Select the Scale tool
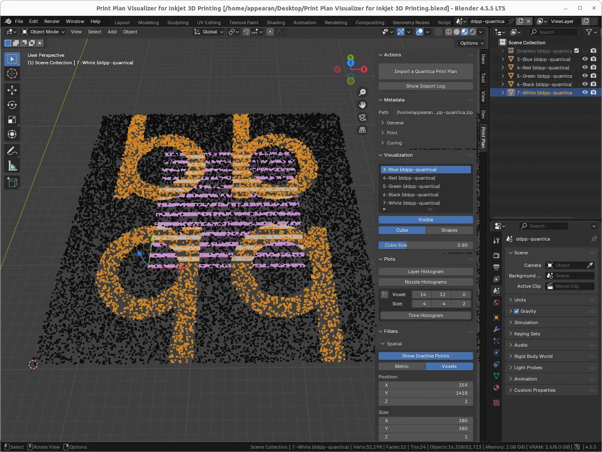This screenshot has height=452, width=602. [x=12, y=120]
